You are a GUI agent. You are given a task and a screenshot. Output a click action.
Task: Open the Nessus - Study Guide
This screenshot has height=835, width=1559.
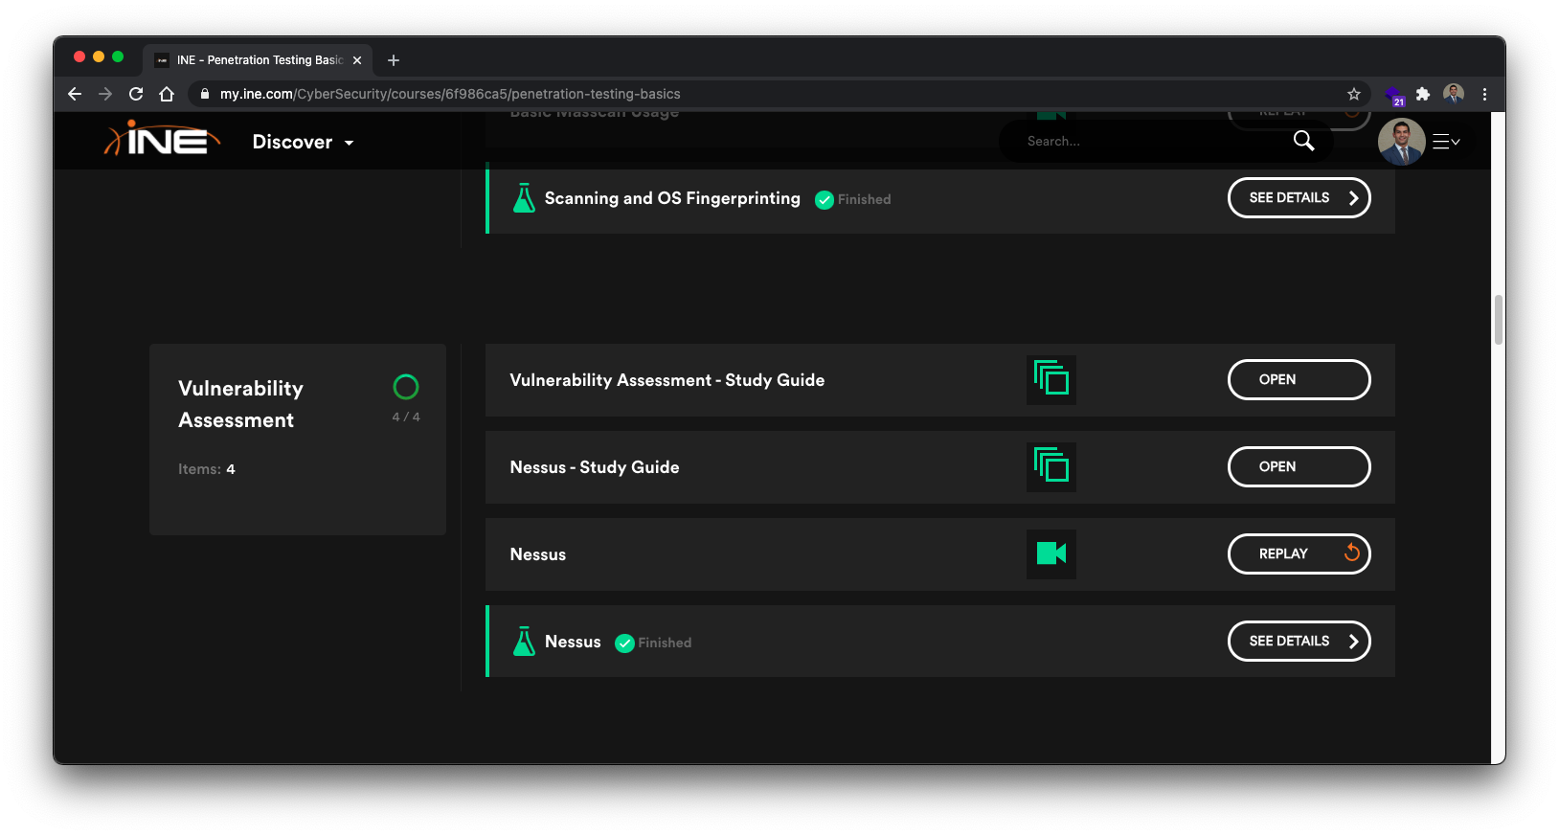click(1299, 466)
